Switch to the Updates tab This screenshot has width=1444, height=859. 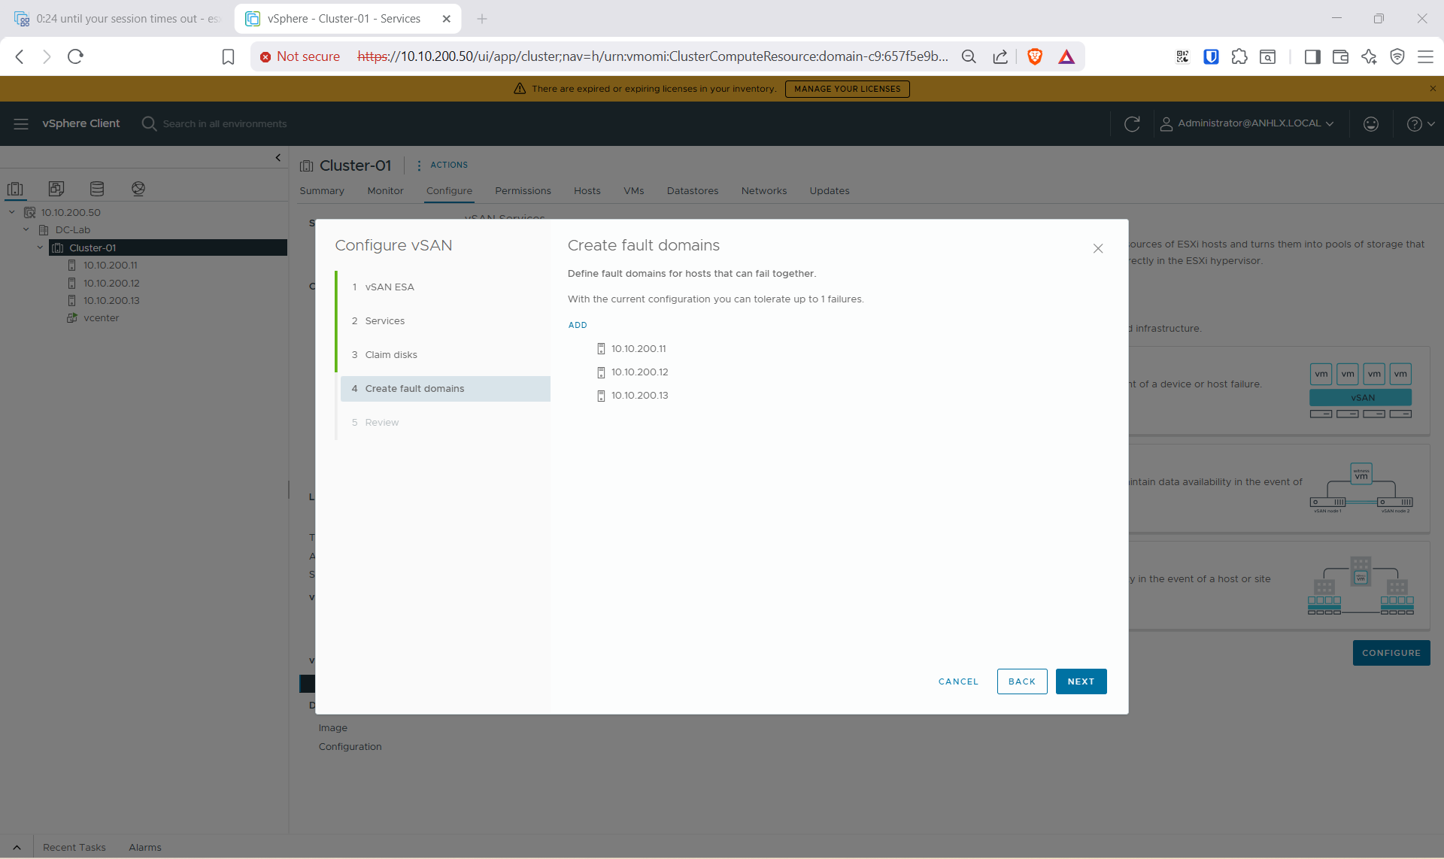tap(830, 191)
